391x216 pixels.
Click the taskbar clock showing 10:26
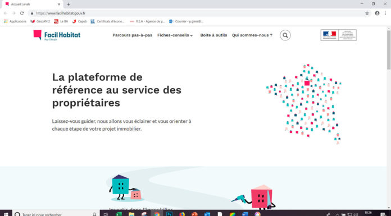coord(368,213)
